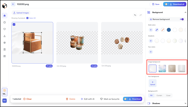Click Download all button
The height and width of the screenshot is (107, 188).
(175, 4)
